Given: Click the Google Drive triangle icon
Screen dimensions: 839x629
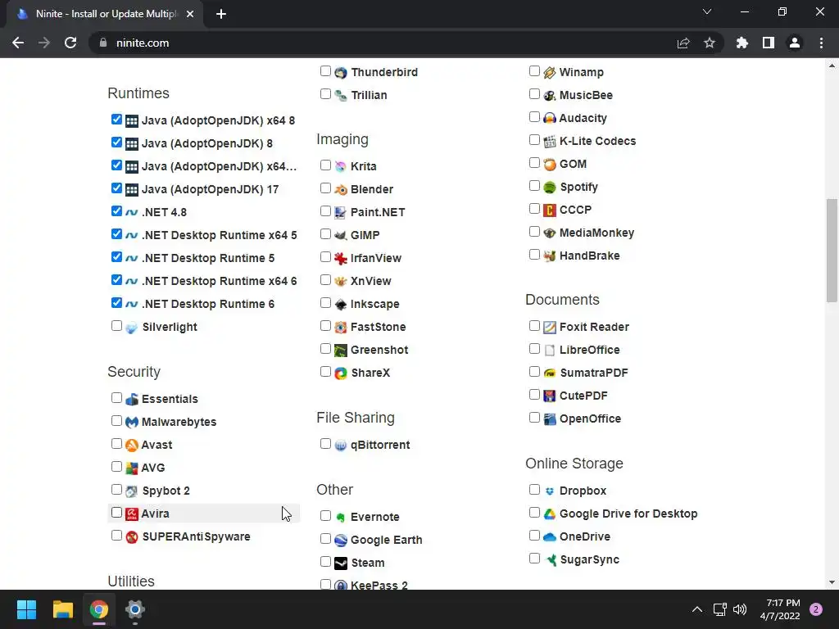Looking at the screenshot, I should point(550,514).
